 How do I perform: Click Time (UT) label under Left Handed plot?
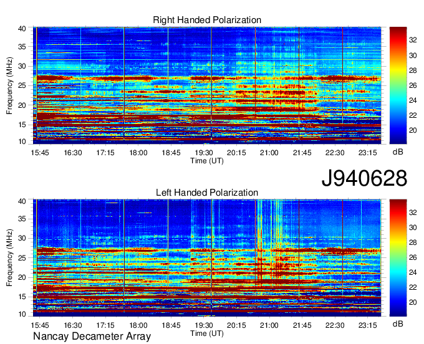pyautogui.click(x=207, y=333)
